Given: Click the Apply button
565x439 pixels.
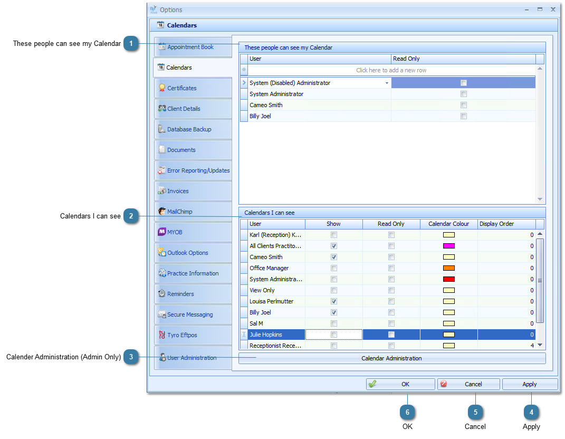Looking at the screenshot, I should (x=530, y=384).
